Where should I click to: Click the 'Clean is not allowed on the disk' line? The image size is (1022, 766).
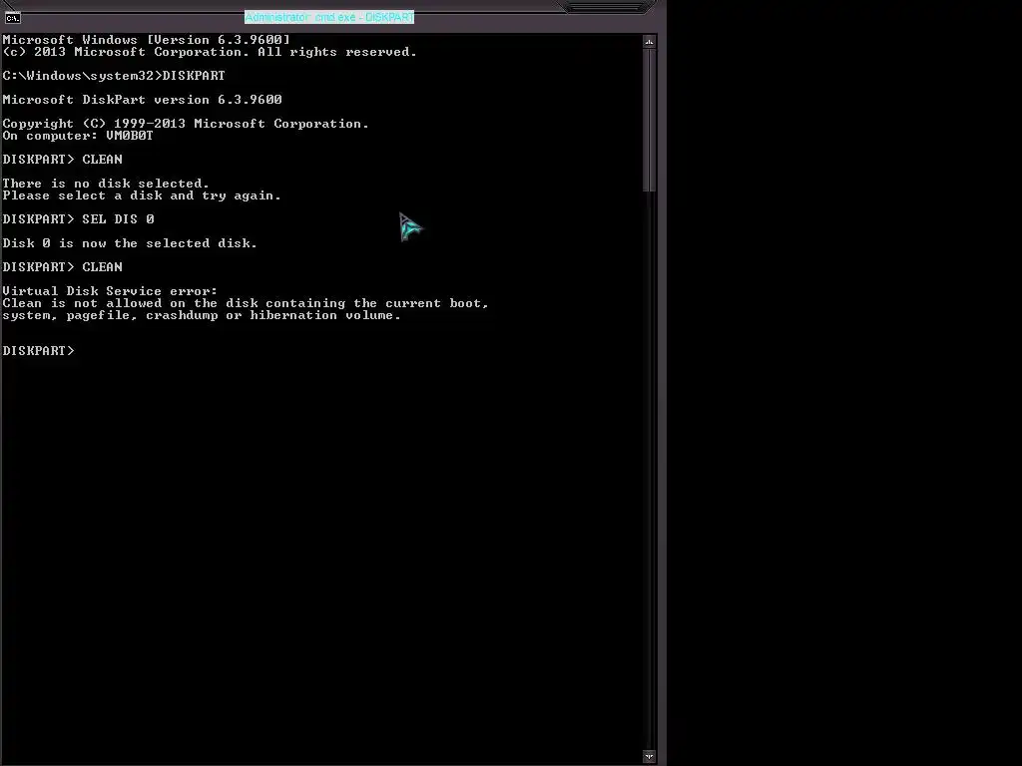[x=246, y=303]
